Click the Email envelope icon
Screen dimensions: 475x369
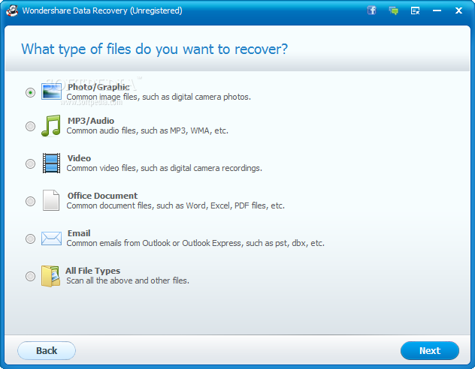pos(51,238)
